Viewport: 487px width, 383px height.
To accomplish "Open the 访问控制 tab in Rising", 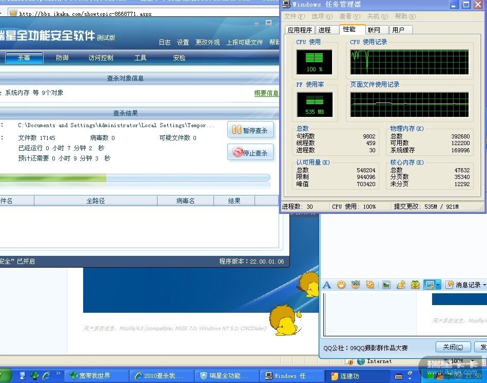I will (x=101, y=58).
